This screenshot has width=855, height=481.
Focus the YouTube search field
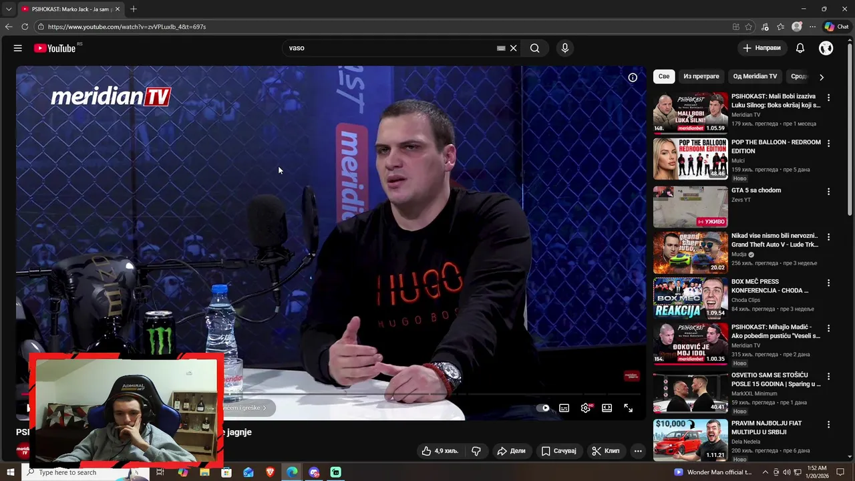tap(391, 48)
